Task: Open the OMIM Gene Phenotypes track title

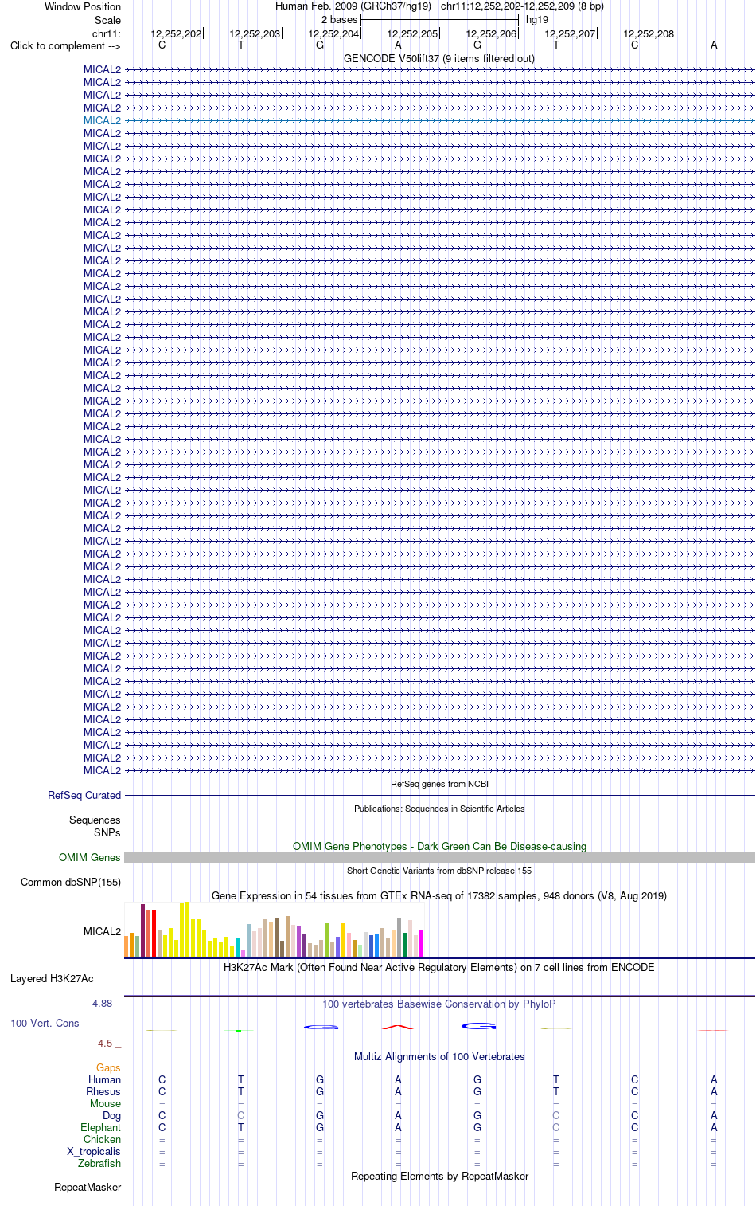Action: (439, 846)
